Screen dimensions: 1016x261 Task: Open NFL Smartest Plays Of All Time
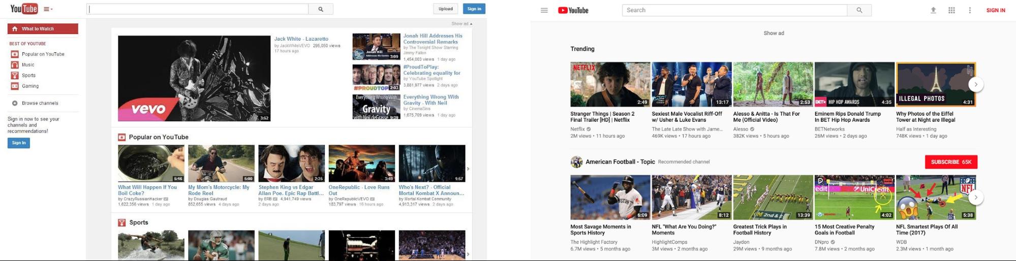coord(936,198)
